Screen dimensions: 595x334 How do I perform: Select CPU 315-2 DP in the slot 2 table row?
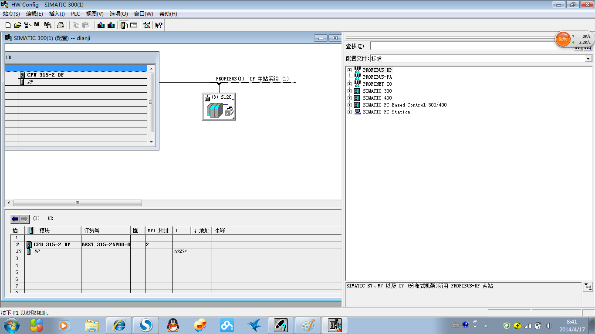click(x=52, y=244)
